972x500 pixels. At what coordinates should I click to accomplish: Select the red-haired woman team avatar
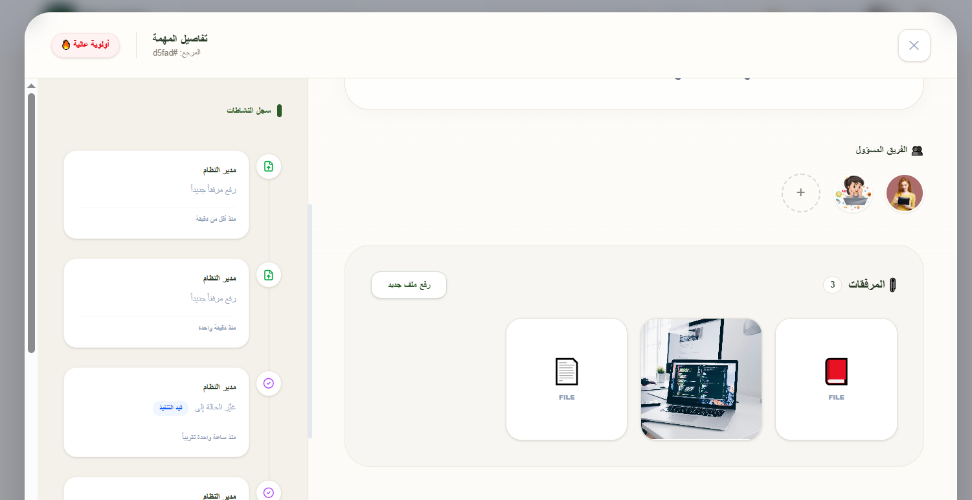(x=904, y=193)
